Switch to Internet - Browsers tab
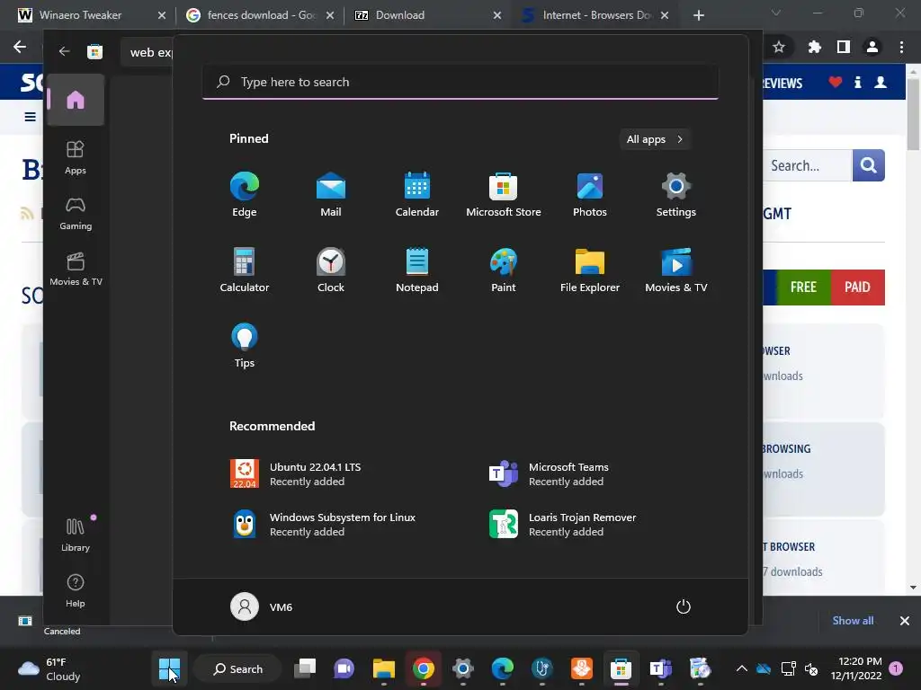The image size is (921, 690). click(595, 14)
